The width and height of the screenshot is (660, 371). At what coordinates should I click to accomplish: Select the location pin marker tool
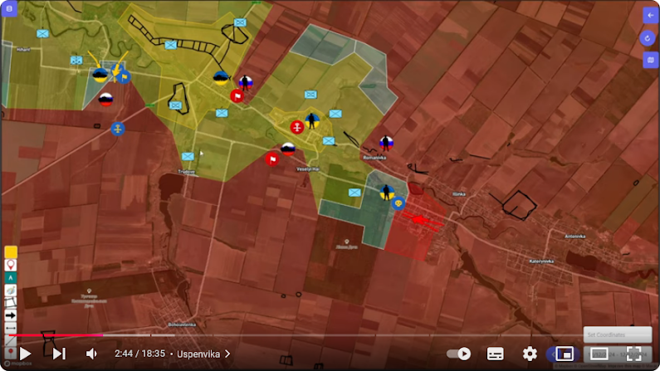pyautogui.click(x=11, y=265)
